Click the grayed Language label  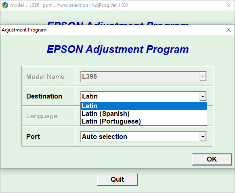[42, 116]
